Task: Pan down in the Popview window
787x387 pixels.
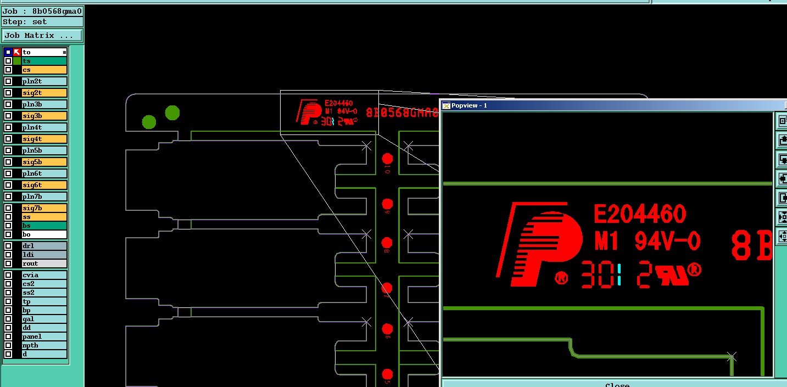Action: coord(783,160)
